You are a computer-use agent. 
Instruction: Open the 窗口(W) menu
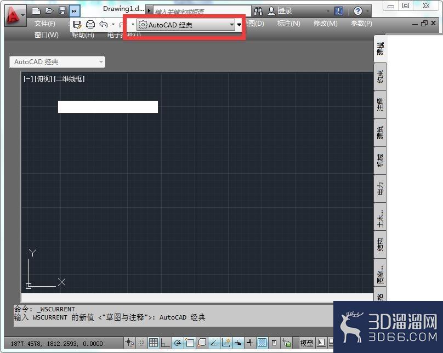(x=47, y=35)
